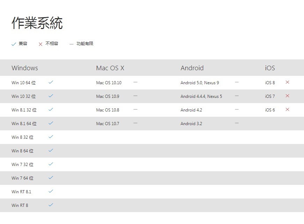
Task: Click the 功能有限 legend label
Action: 85,43
